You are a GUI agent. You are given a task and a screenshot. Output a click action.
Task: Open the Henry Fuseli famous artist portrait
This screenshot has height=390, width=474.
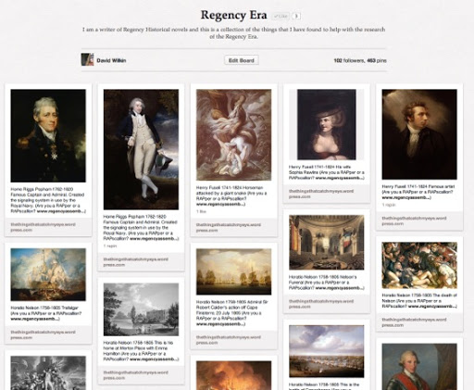(x=419, y=134)
